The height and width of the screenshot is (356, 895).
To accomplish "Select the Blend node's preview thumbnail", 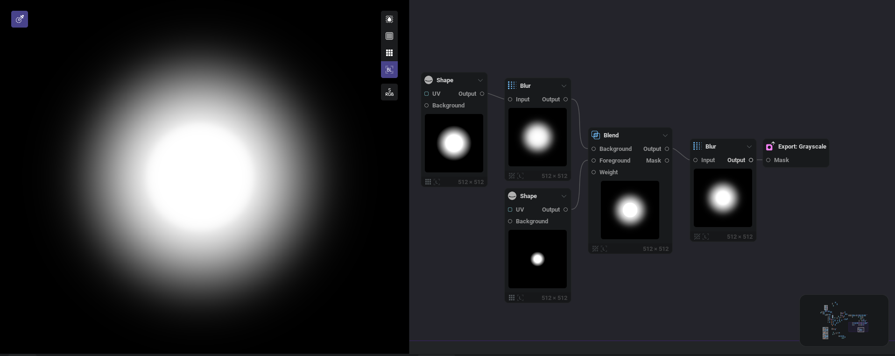I will [x=630, y=210].
